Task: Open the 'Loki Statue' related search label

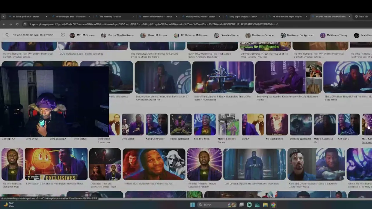Action: tap(80, 139)
